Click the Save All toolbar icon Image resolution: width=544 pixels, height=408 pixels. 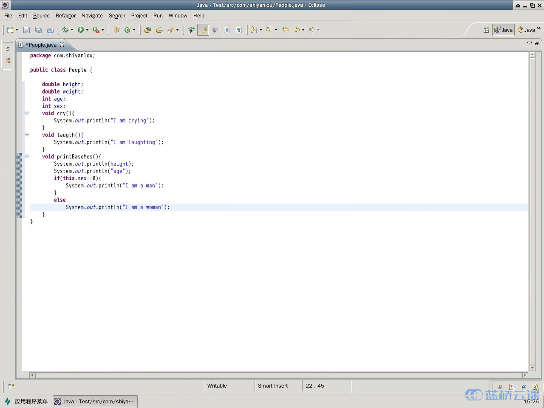pyautogui.click(x=38, y=30)
